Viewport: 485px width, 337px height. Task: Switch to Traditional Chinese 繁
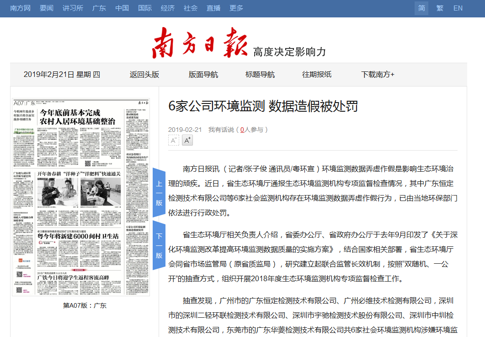point(440,8)
